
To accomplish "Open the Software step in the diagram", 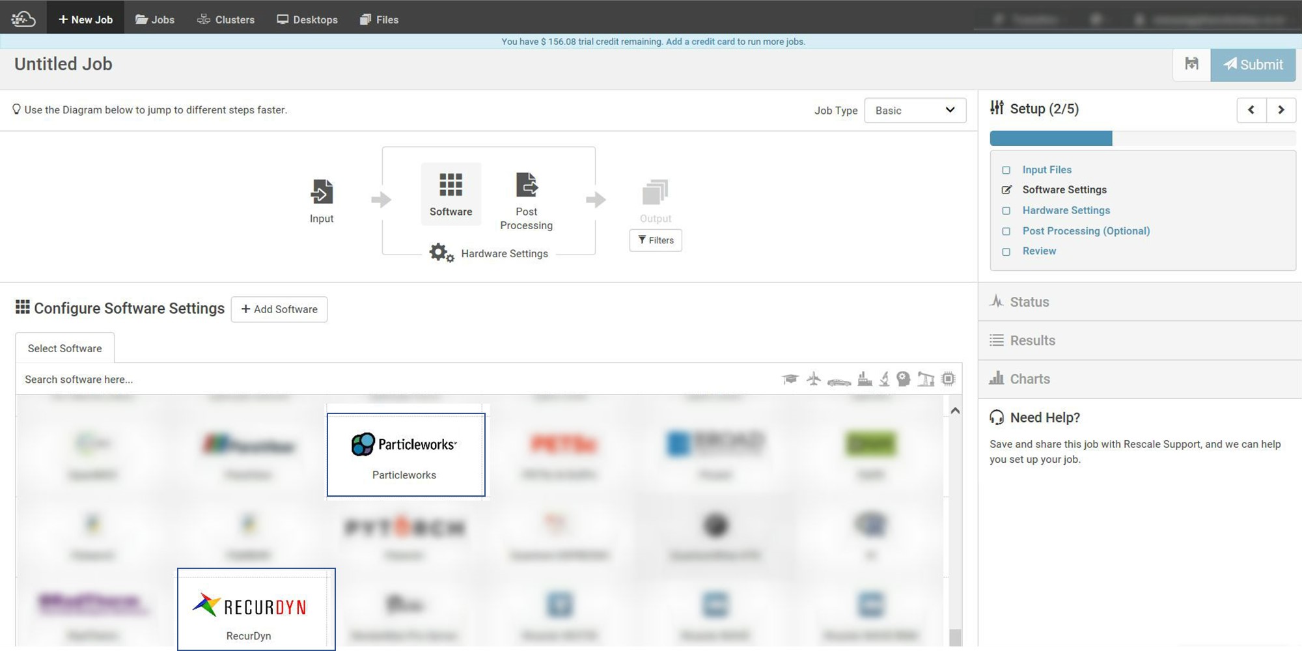I will click(x=450, y=193).
